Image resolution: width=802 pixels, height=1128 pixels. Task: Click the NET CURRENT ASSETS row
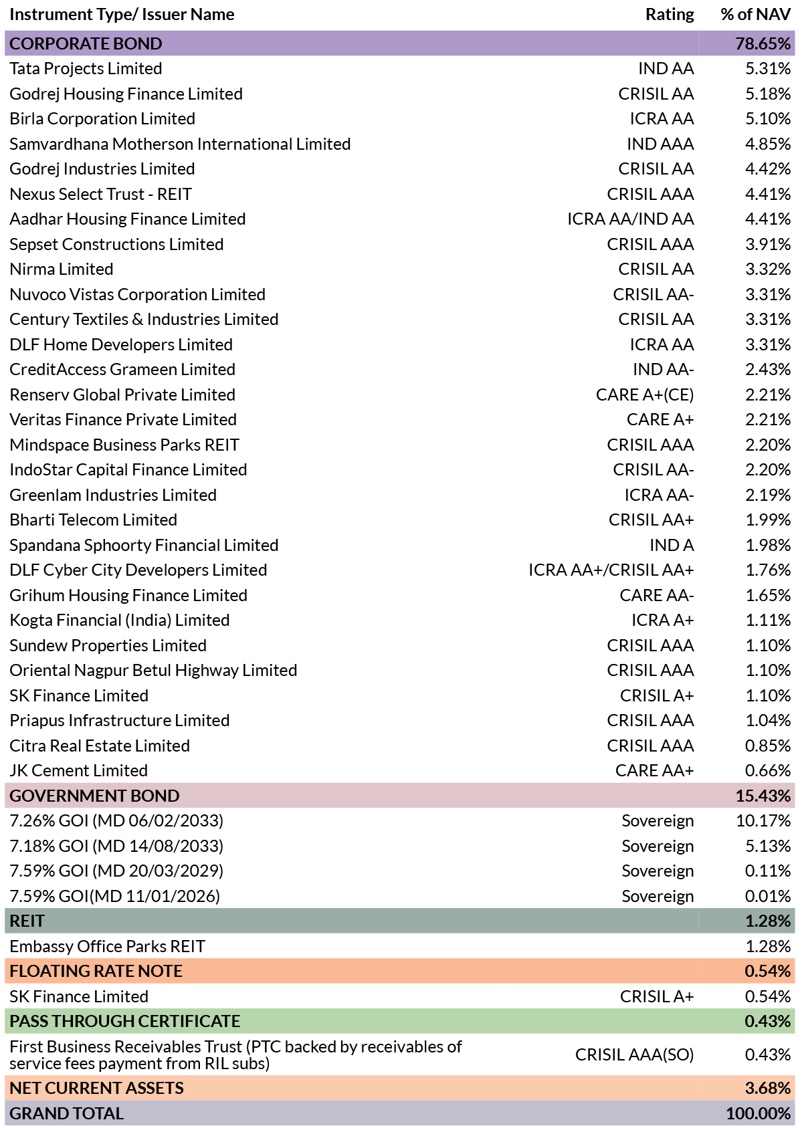[x=400, y=1088]
